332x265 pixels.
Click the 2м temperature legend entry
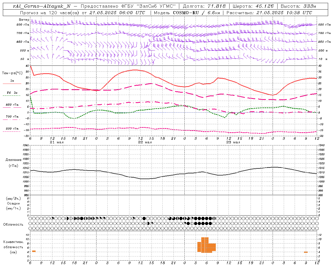(x=12, y=81)
